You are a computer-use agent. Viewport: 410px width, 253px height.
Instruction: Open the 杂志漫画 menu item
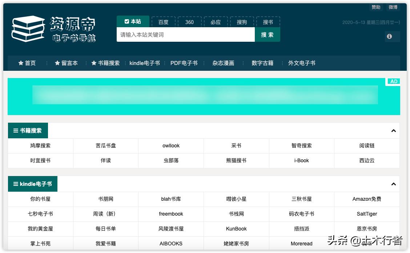[x=223, y=63]
